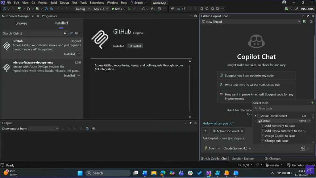Screen dimensions: 316x178
Task: Click the green plus in Select tools
Action: (x=312, y=103)
